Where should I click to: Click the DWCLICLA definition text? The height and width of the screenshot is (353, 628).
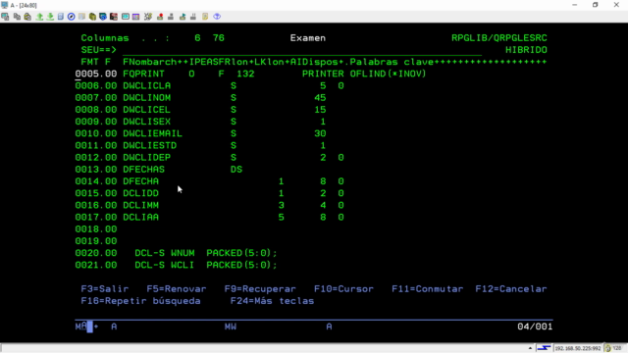(147, 85)
